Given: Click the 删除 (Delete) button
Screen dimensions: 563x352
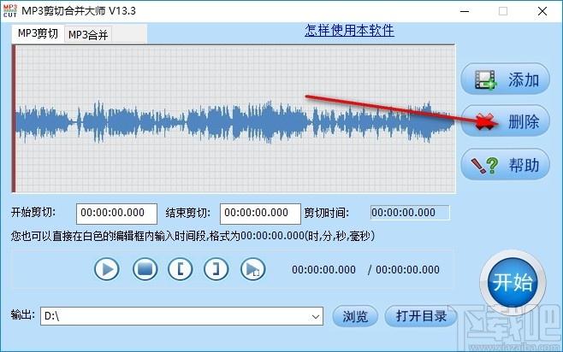Looking at the screenshot, I should (x=505, y=121).
